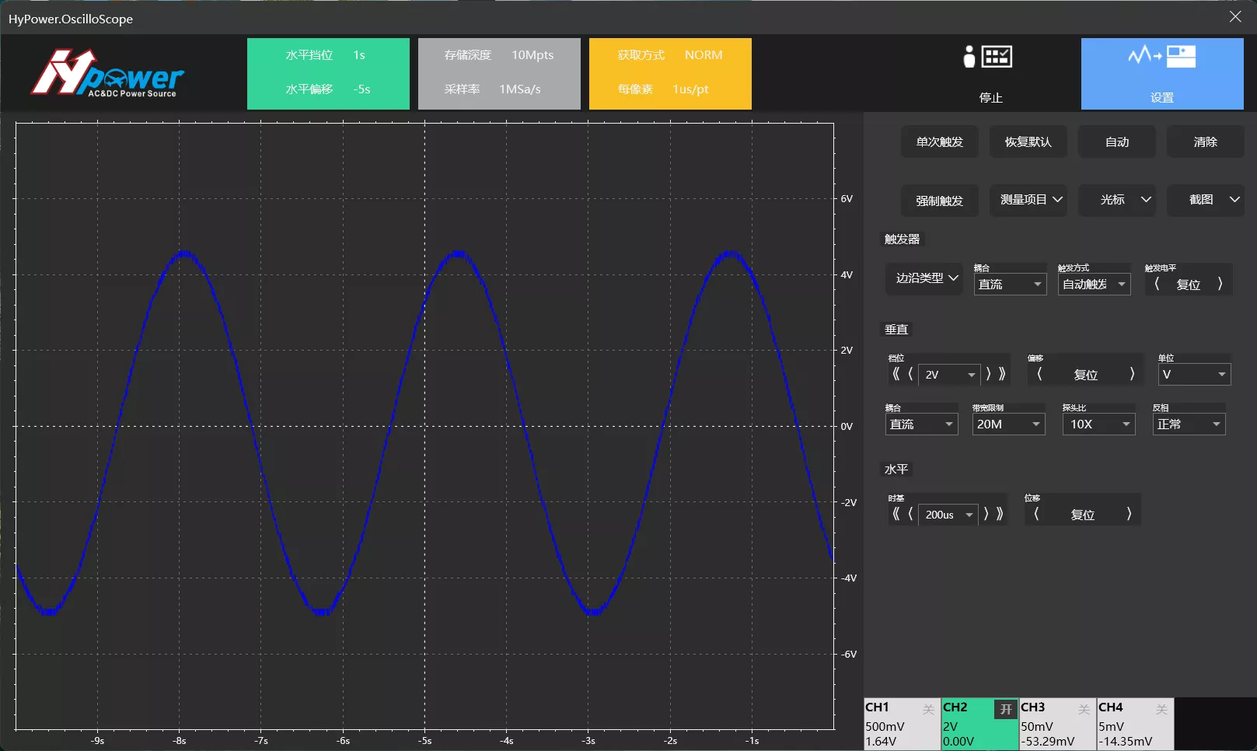Decrease vertical 偏移 with left arrow
The image size is (1257, 751).
pyautogui.click(x=1040, y=374)
